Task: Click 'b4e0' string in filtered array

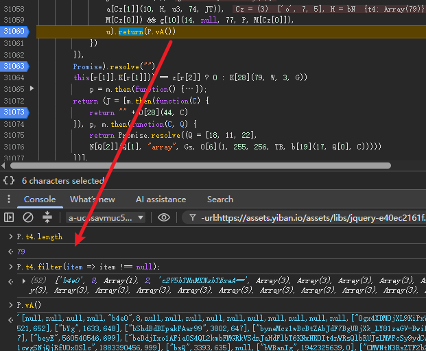Action: tap(72, 280)
